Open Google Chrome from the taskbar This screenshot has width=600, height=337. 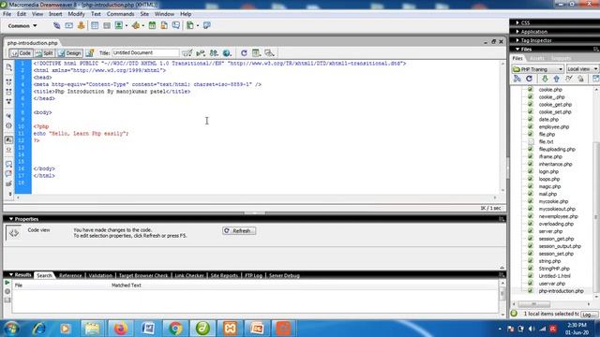(x=175, y=329)
